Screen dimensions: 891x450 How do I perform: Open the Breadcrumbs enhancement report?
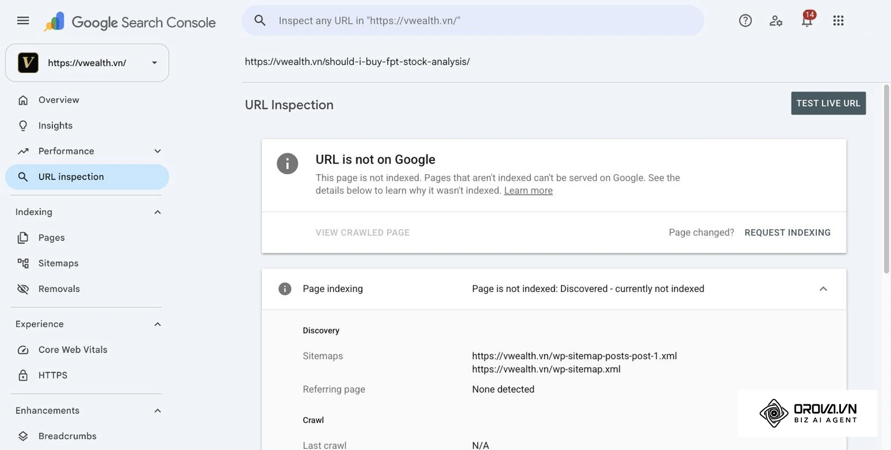(x=87, y=436)
